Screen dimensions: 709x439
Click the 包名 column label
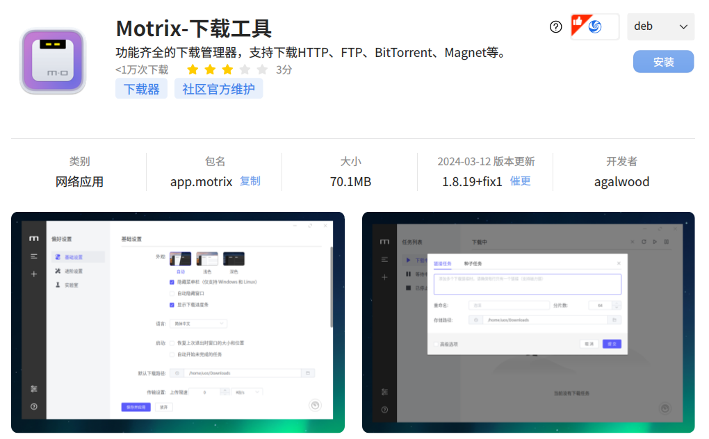(215, 162)
